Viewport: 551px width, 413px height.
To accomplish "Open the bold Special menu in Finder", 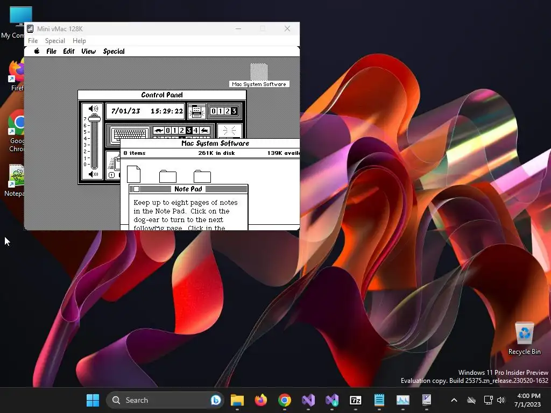I will pyautogui.click(x=114, y=51).
